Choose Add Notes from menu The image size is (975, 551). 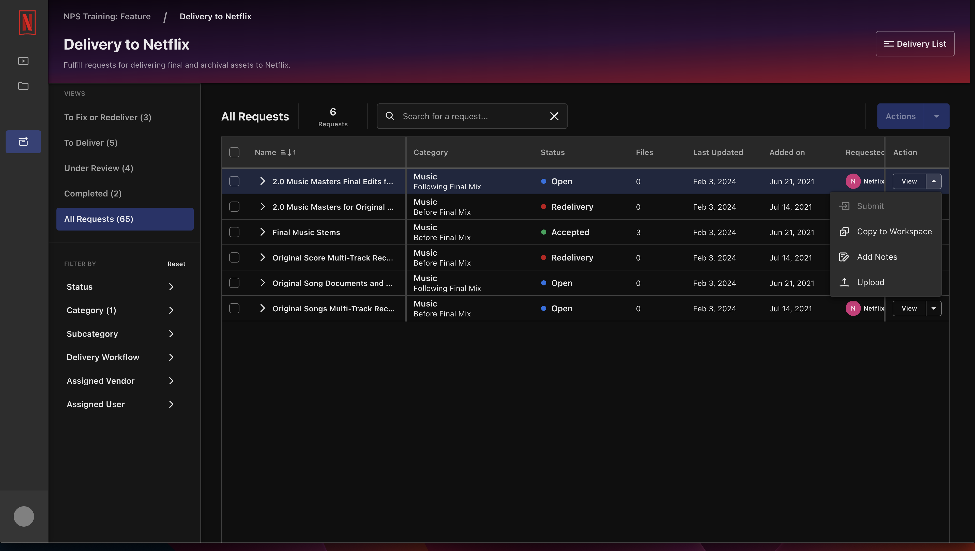pyautogui.click(x=886, y=257)
